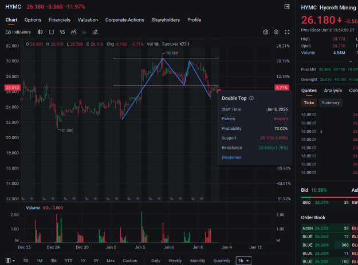This screenshot has width=358, height=265.
Task: Switch chart to Daily interval
Action: coord(156,260)
